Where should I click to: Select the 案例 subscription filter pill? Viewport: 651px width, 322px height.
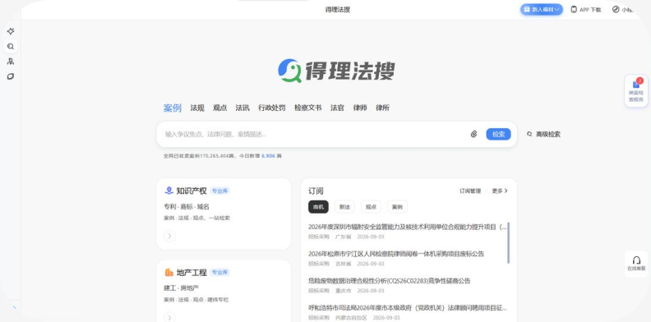(x=397, y=207)
